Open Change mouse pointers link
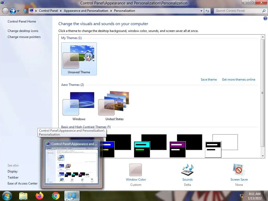 [24, 37]
